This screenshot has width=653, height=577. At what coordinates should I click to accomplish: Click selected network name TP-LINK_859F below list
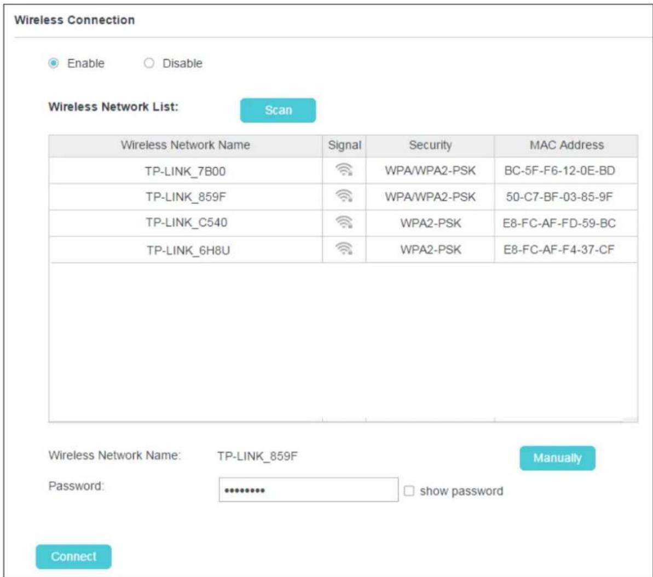pos(257,456)
